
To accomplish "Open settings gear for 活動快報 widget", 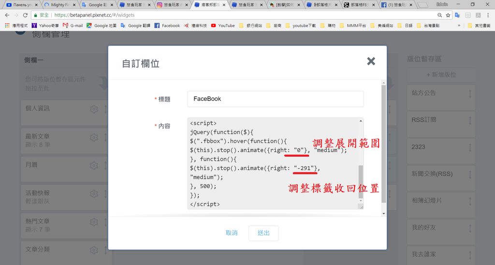I will click(94, 194).
